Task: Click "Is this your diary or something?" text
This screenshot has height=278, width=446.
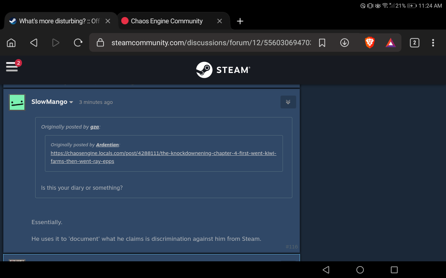Action: 82,188
